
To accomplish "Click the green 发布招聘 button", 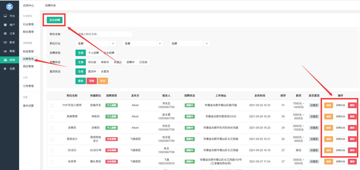I will [x=54, y=20].
